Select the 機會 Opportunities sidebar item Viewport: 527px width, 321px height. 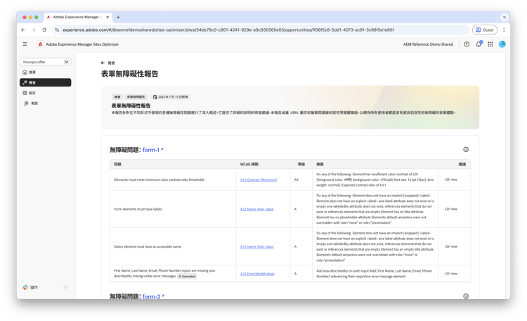(45, 82)
